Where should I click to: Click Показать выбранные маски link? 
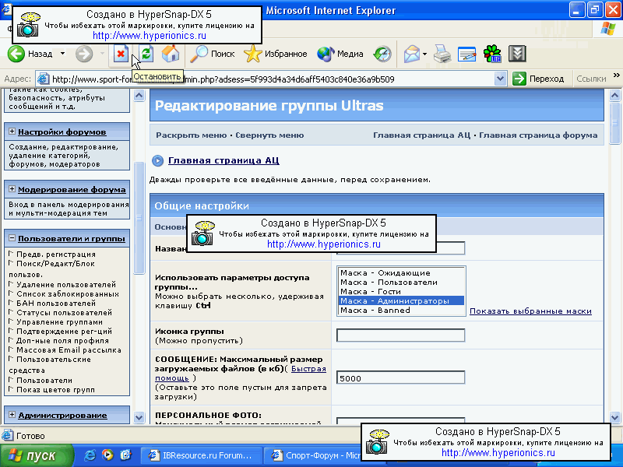coord(530,311)
